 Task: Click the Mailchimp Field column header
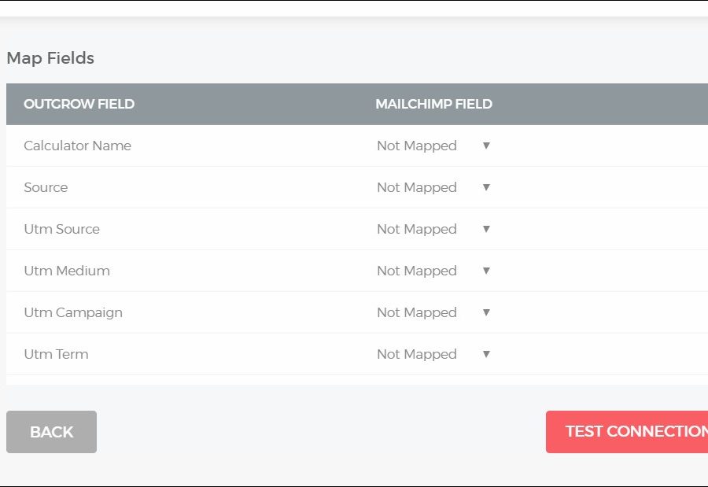(x=433, y=104)
